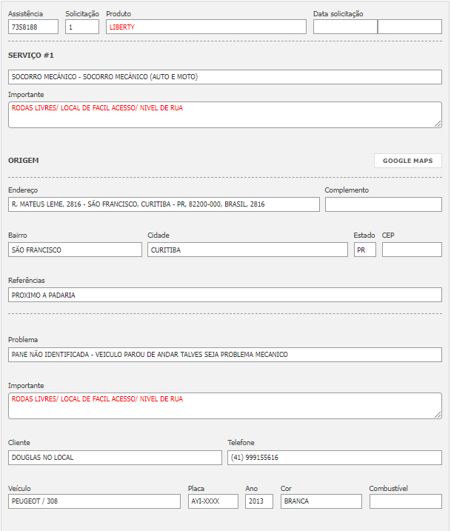
Task: Select the Placa field with AYI-XXXX
Action: [x=213, y=501]
